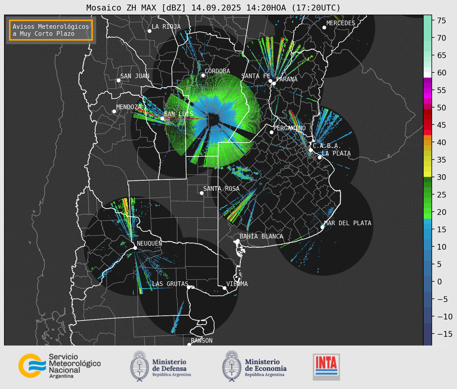
Task: Click the Mosaico ZH MAX title text
Action: tap(213, 8)
